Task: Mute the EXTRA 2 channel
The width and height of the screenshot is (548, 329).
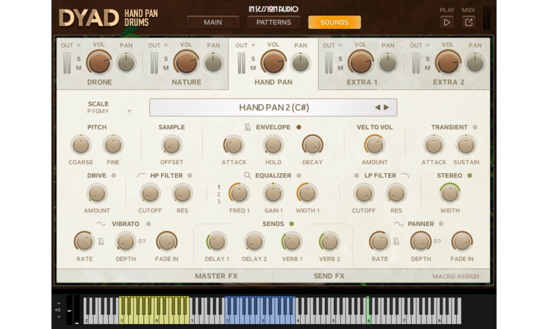Action: 428,68
